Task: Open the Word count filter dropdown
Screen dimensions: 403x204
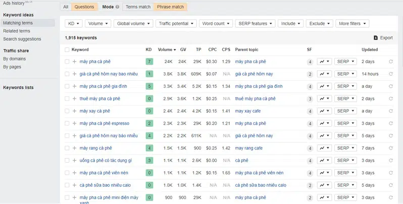Action: point(216,23)
